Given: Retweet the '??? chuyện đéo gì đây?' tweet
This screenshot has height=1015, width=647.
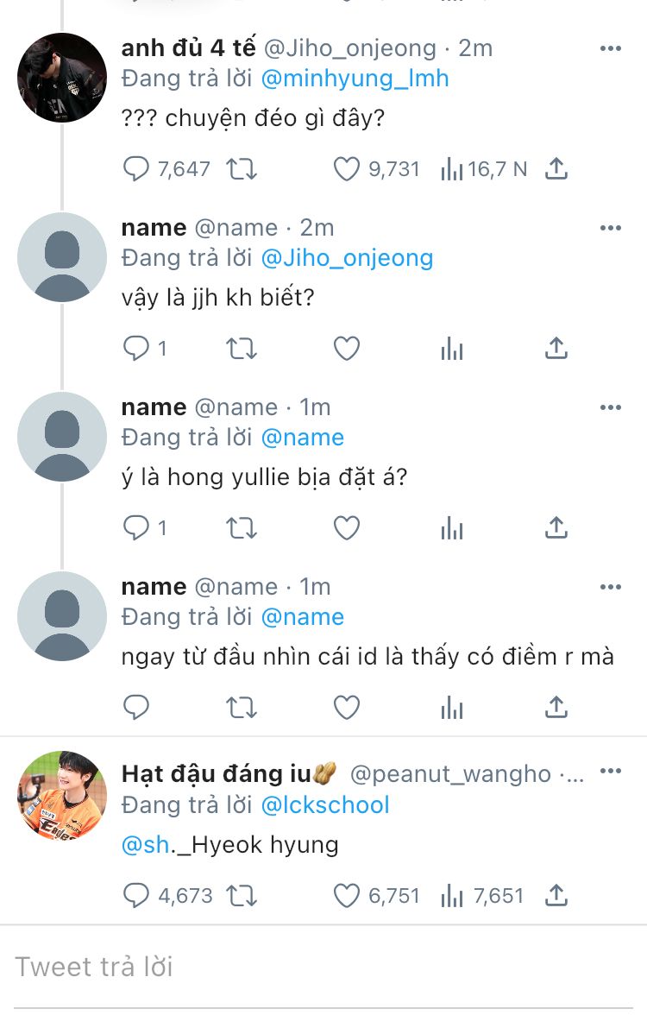Looking at the screenshot, I should point(242,169).
